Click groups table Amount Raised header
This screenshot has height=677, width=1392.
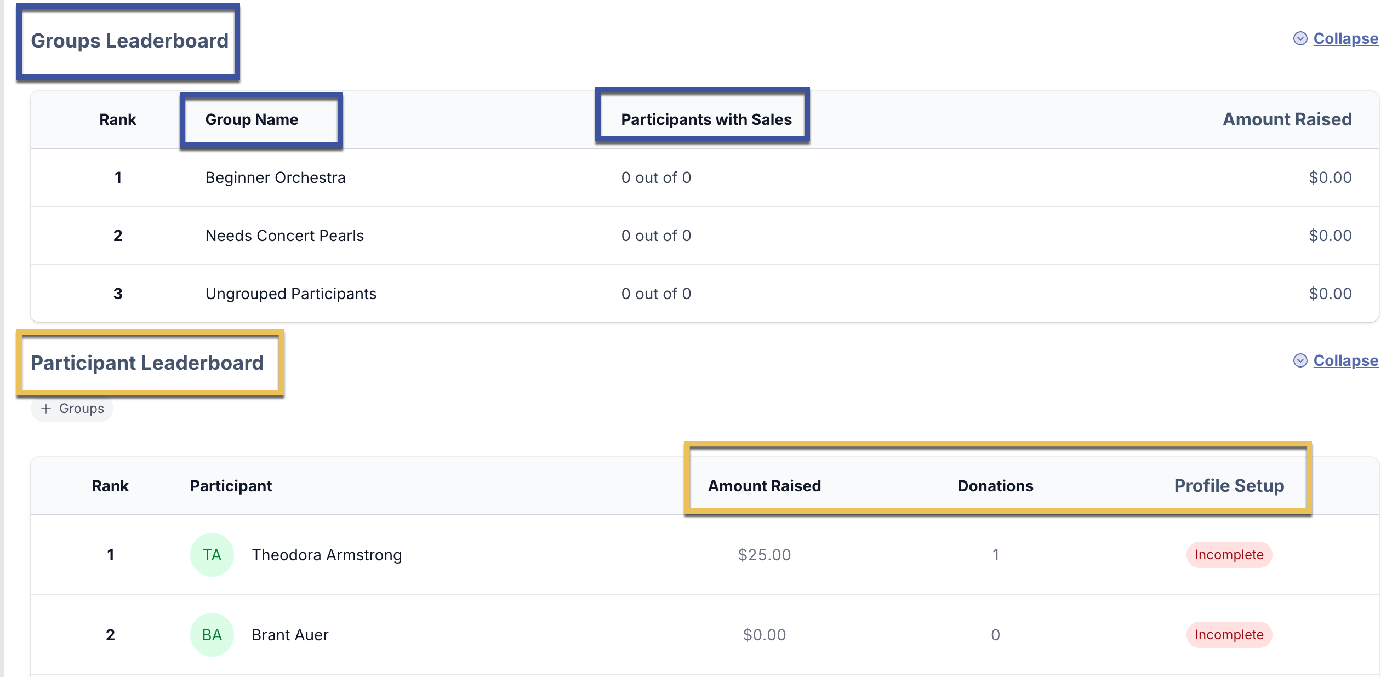(1287, 119)
